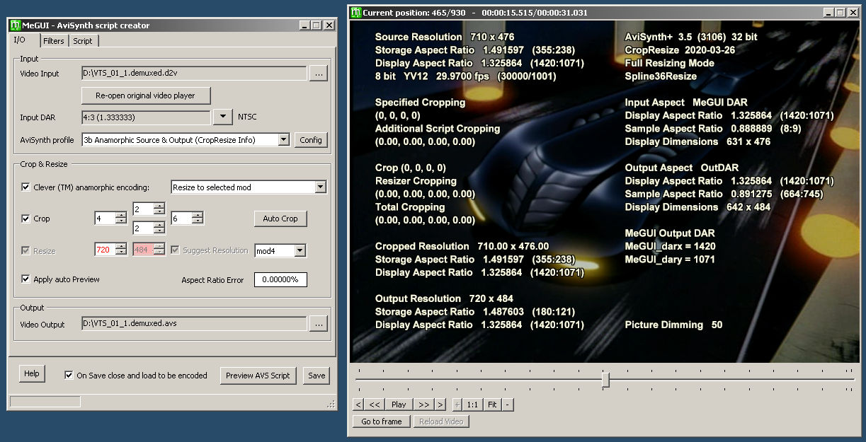Click the width field showing 720
866x442 pixels.
pyautogui.click(x=105, y=250)
